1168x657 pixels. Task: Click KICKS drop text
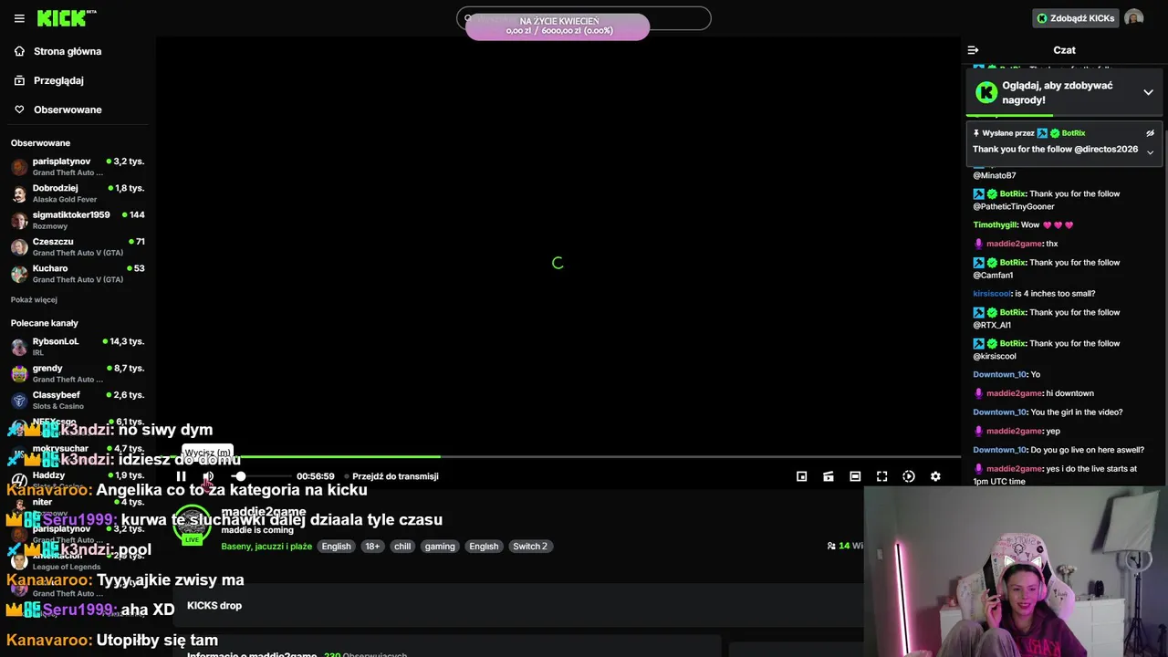[x=214, y=606]
